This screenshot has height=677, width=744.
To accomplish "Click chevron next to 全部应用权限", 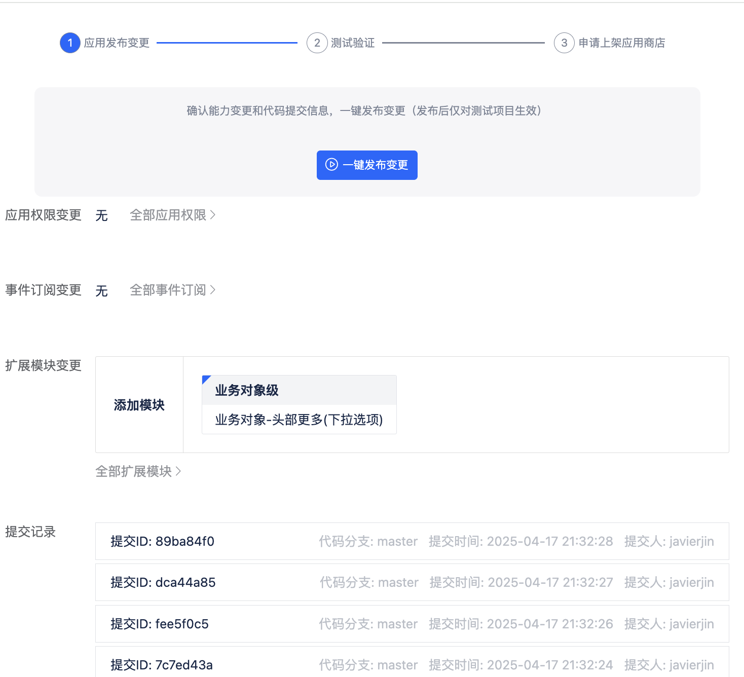I will pyautogui.click(x=213, y=215).
